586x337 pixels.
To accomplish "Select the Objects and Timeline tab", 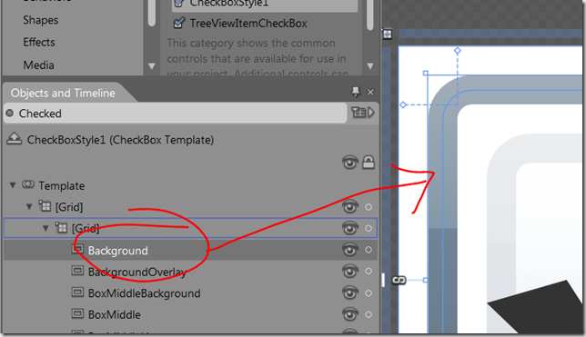I will (63, 93).
